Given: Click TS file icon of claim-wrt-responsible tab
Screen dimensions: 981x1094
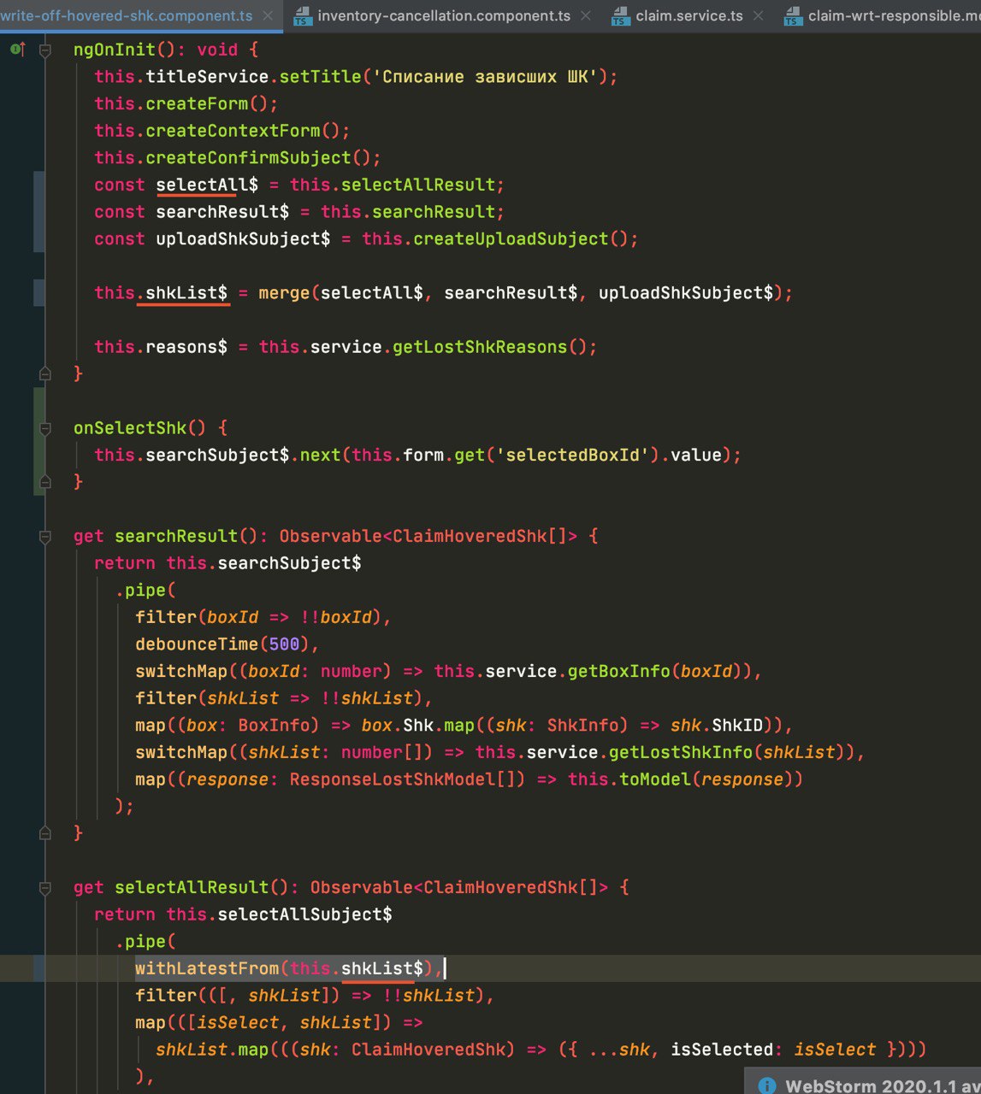Looking at the screenshot, I should 793,16.
